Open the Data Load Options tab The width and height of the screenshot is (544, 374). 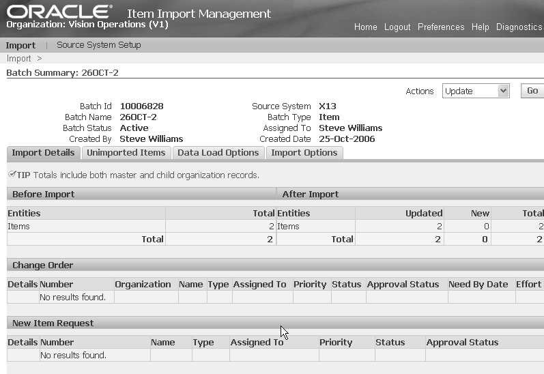coord(218,153)
